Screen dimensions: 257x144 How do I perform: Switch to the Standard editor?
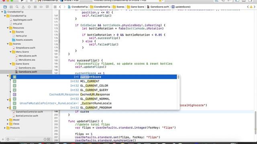(x=216, y=1)
